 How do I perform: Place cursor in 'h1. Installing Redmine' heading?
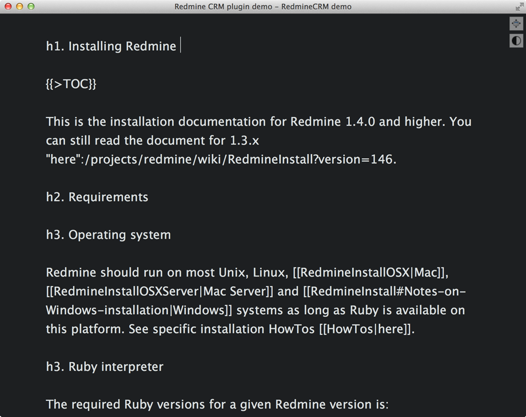click(x=111, y=47)
